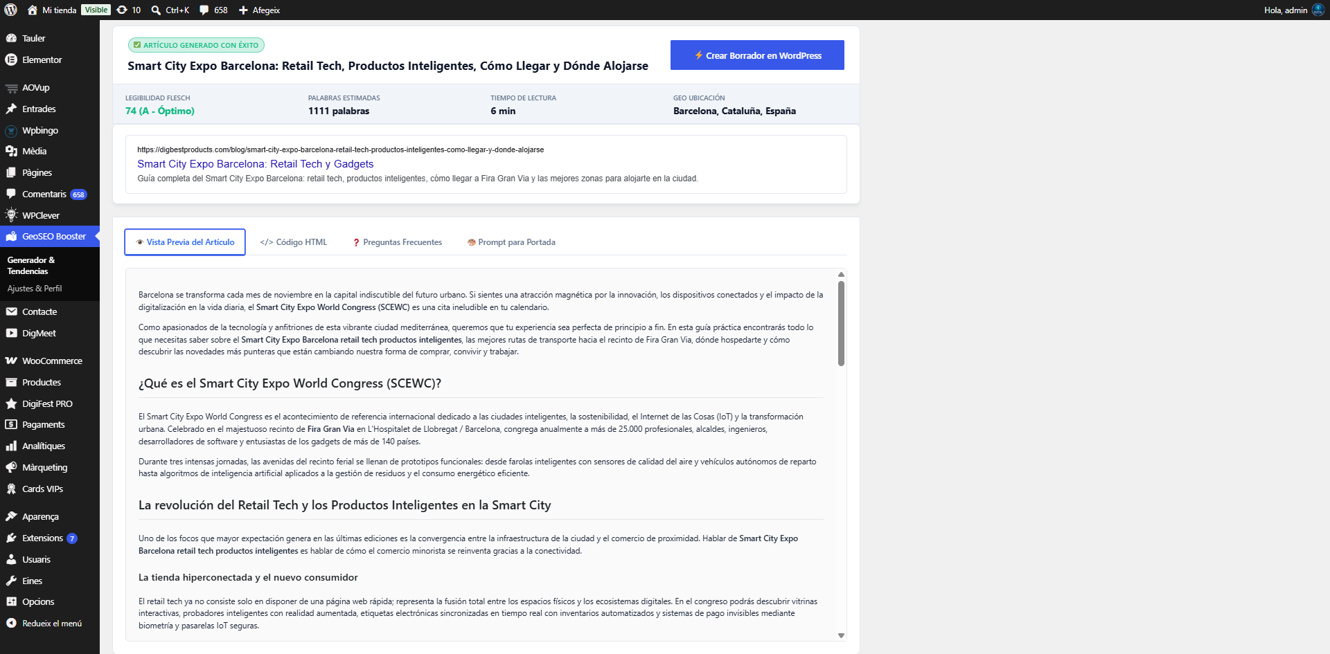
Task: Open the admin user avatar
Action: coord(1318,10)
